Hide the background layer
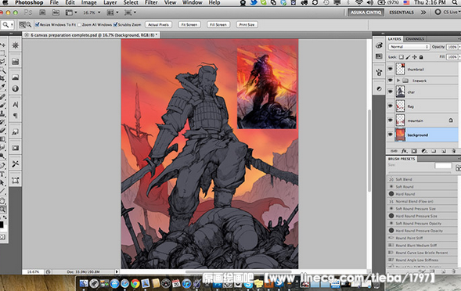This screenshot has height=291, width=461. click(391, 135)
